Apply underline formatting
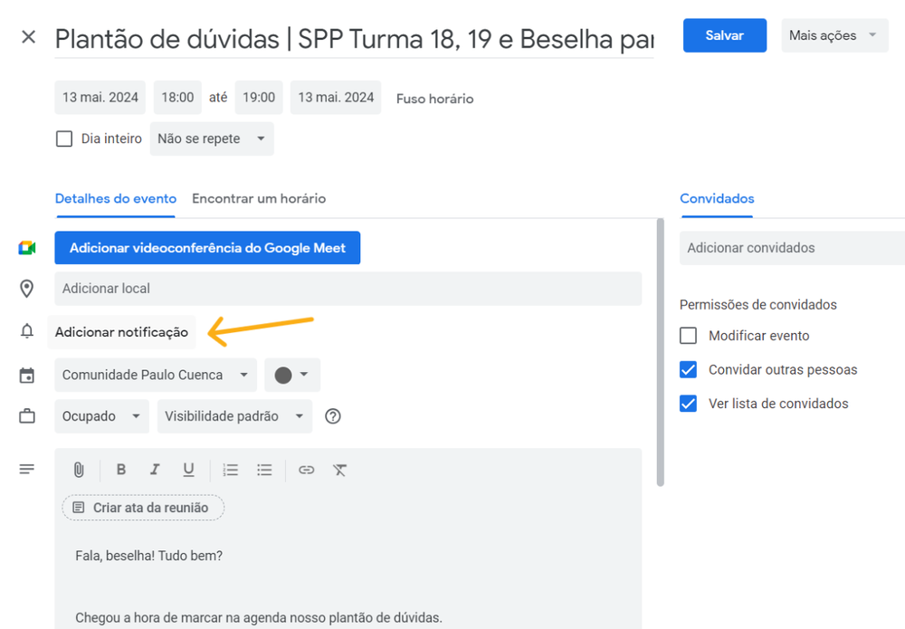Viewport: 905px width, 629px height. coord(188,470)
